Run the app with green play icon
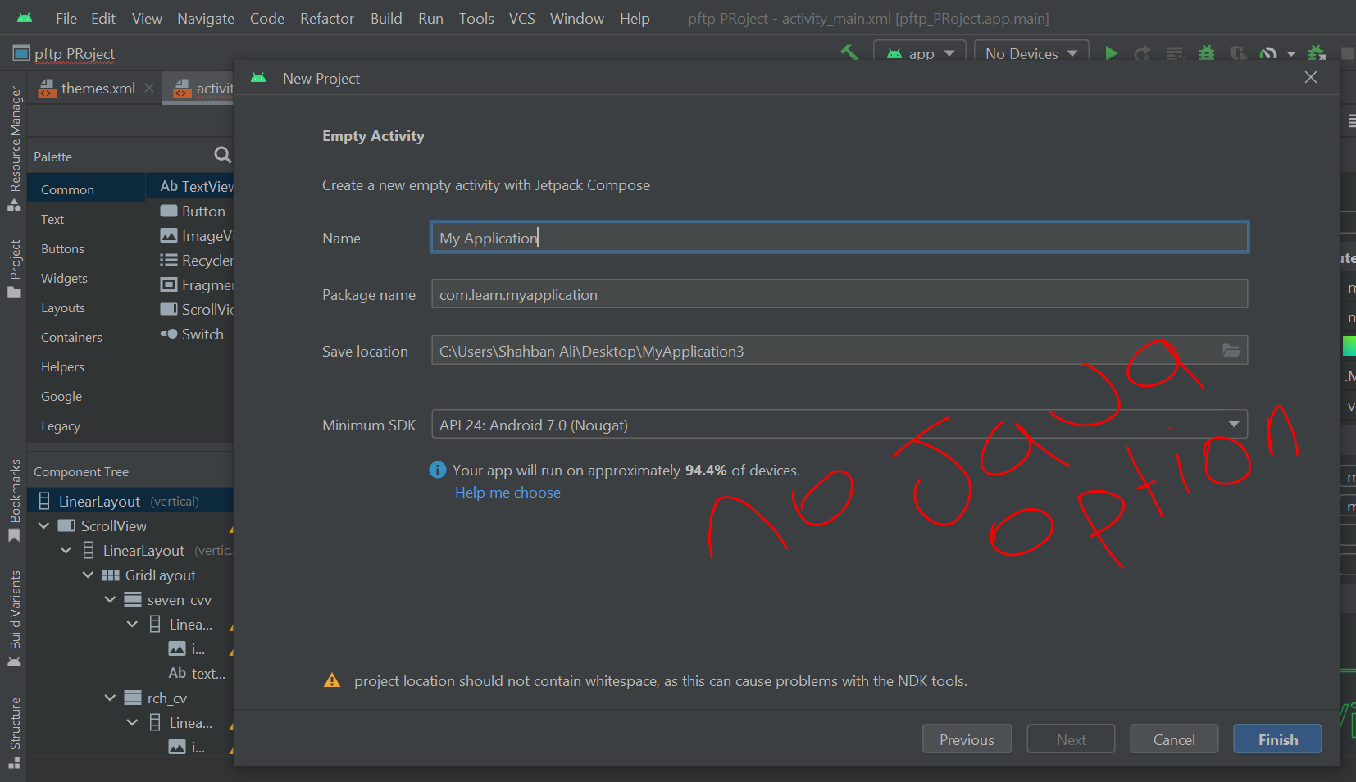Screen dimensions: 1356x782 pos(1111,53)
